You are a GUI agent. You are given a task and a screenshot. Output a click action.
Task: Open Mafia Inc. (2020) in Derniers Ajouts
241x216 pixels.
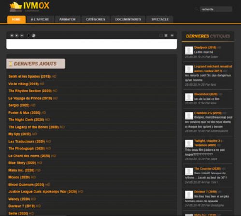click(x=21, y=170)
